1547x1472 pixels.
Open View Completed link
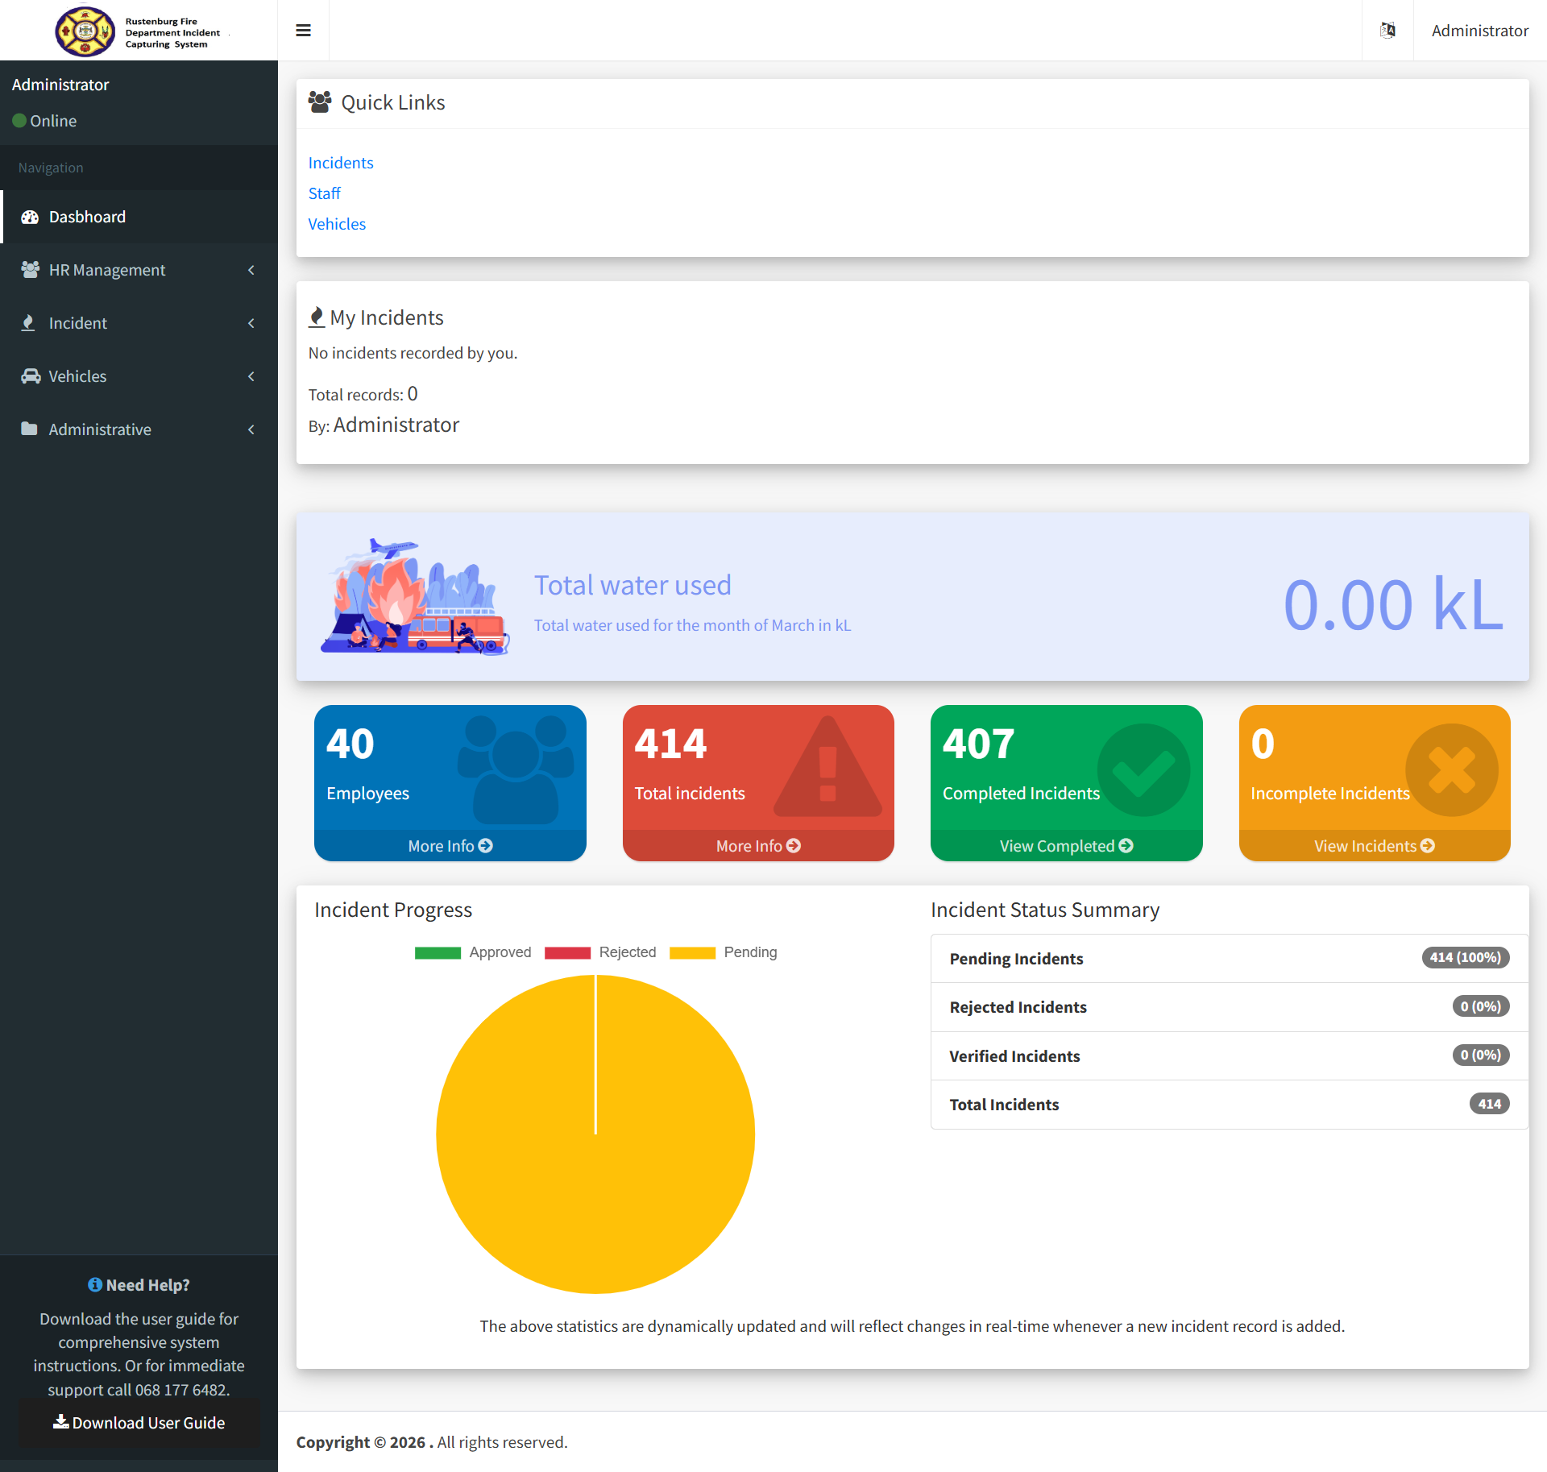coord(1066,846)
